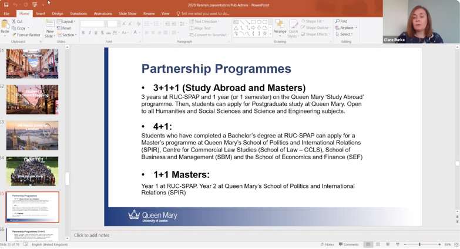Click the Save icon in title bar

click(6, 4)
